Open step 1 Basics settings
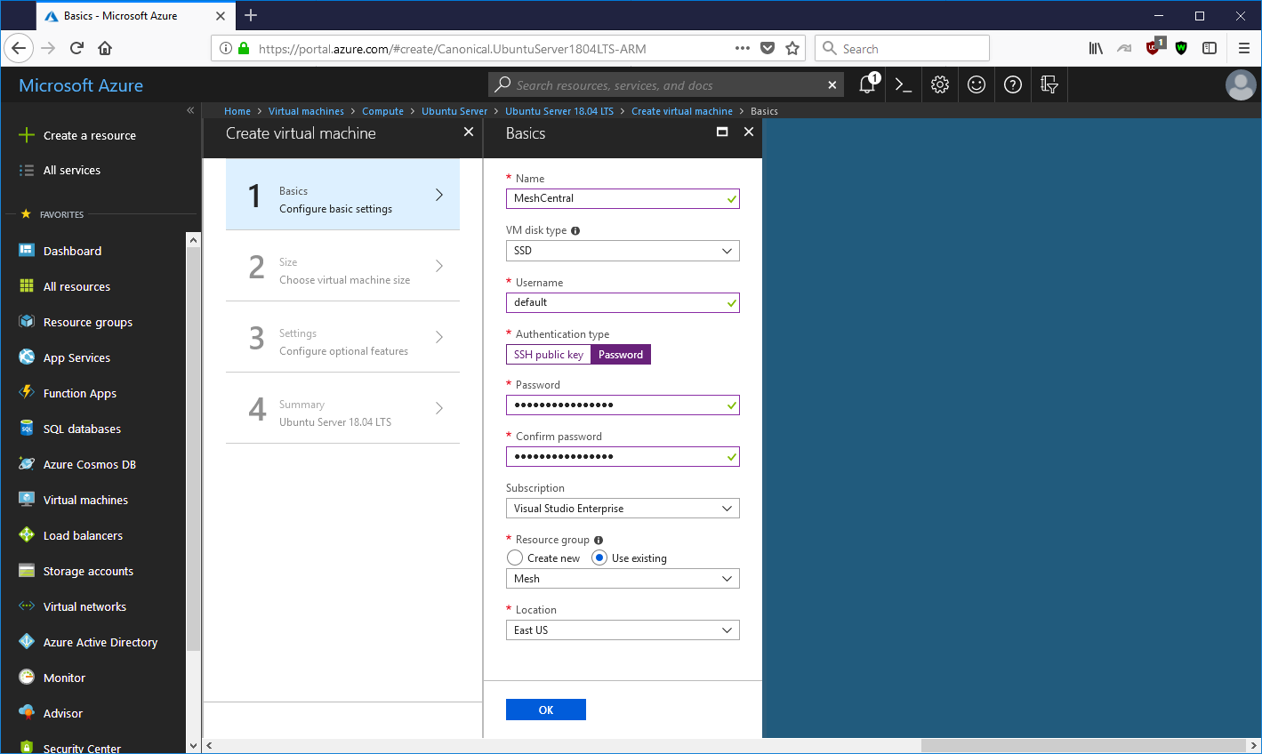The height and width of the screenshot is (754, 1262). coord(342,195)
